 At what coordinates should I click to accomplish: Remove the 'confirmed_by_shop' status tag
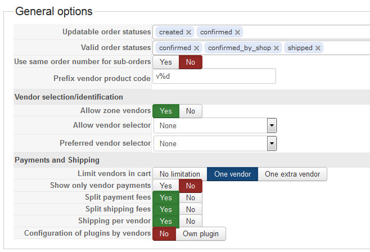pos(277,48)
